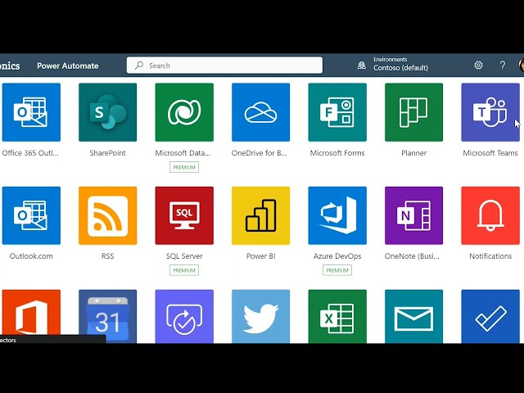Open the Office 365 Outlook connector tile
524x393 pixels.
click(31, 112)
